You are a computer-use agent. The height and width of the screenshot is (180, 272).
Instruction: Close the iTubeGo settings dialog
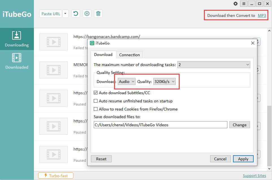(x=253, y=43)
